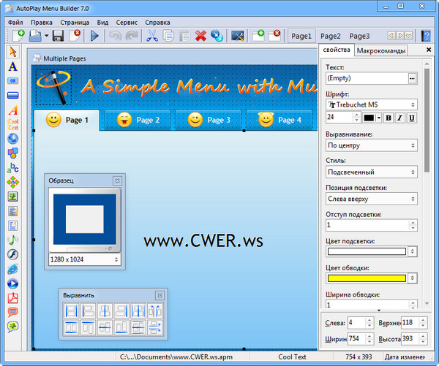Image resolution: width=439 pixels, height=366 pixels.
Task: Run preview with the play icon
Action: point(94,36)
